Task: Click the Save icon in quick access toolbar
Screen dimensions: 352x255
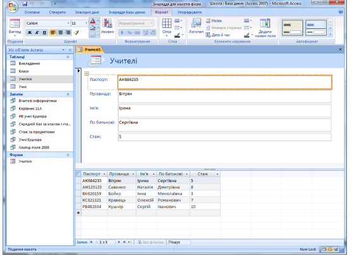Action: [25, 4]
